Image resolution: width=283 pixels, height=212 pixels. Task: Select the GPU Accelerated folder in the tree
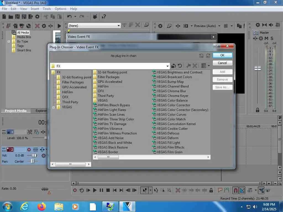[74, 87]
